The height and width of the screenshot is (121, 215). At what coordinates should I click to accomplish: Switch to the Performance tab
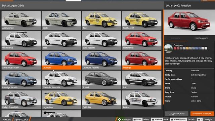click(x=201, y=38)
